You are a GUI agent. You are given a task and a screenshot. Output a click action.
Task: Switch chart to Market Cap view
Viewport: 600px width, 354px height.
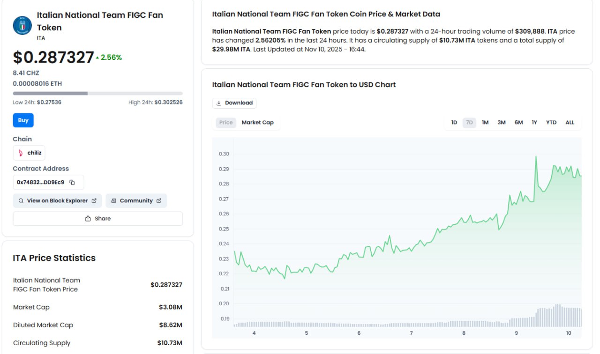point(257,123)
